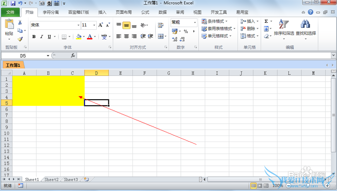Increase the indent

tap(150, 36)
